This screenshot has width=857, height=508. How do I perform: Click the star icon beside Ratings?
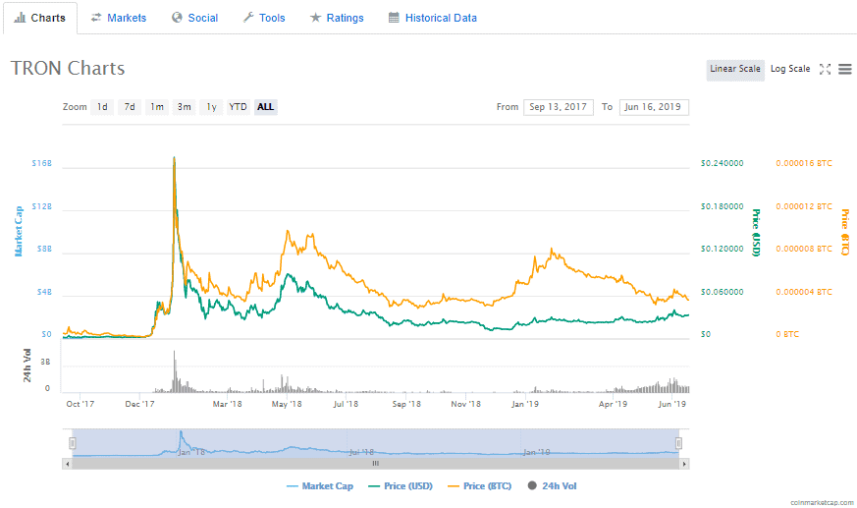pyautogui.click(x=315, y=18)
